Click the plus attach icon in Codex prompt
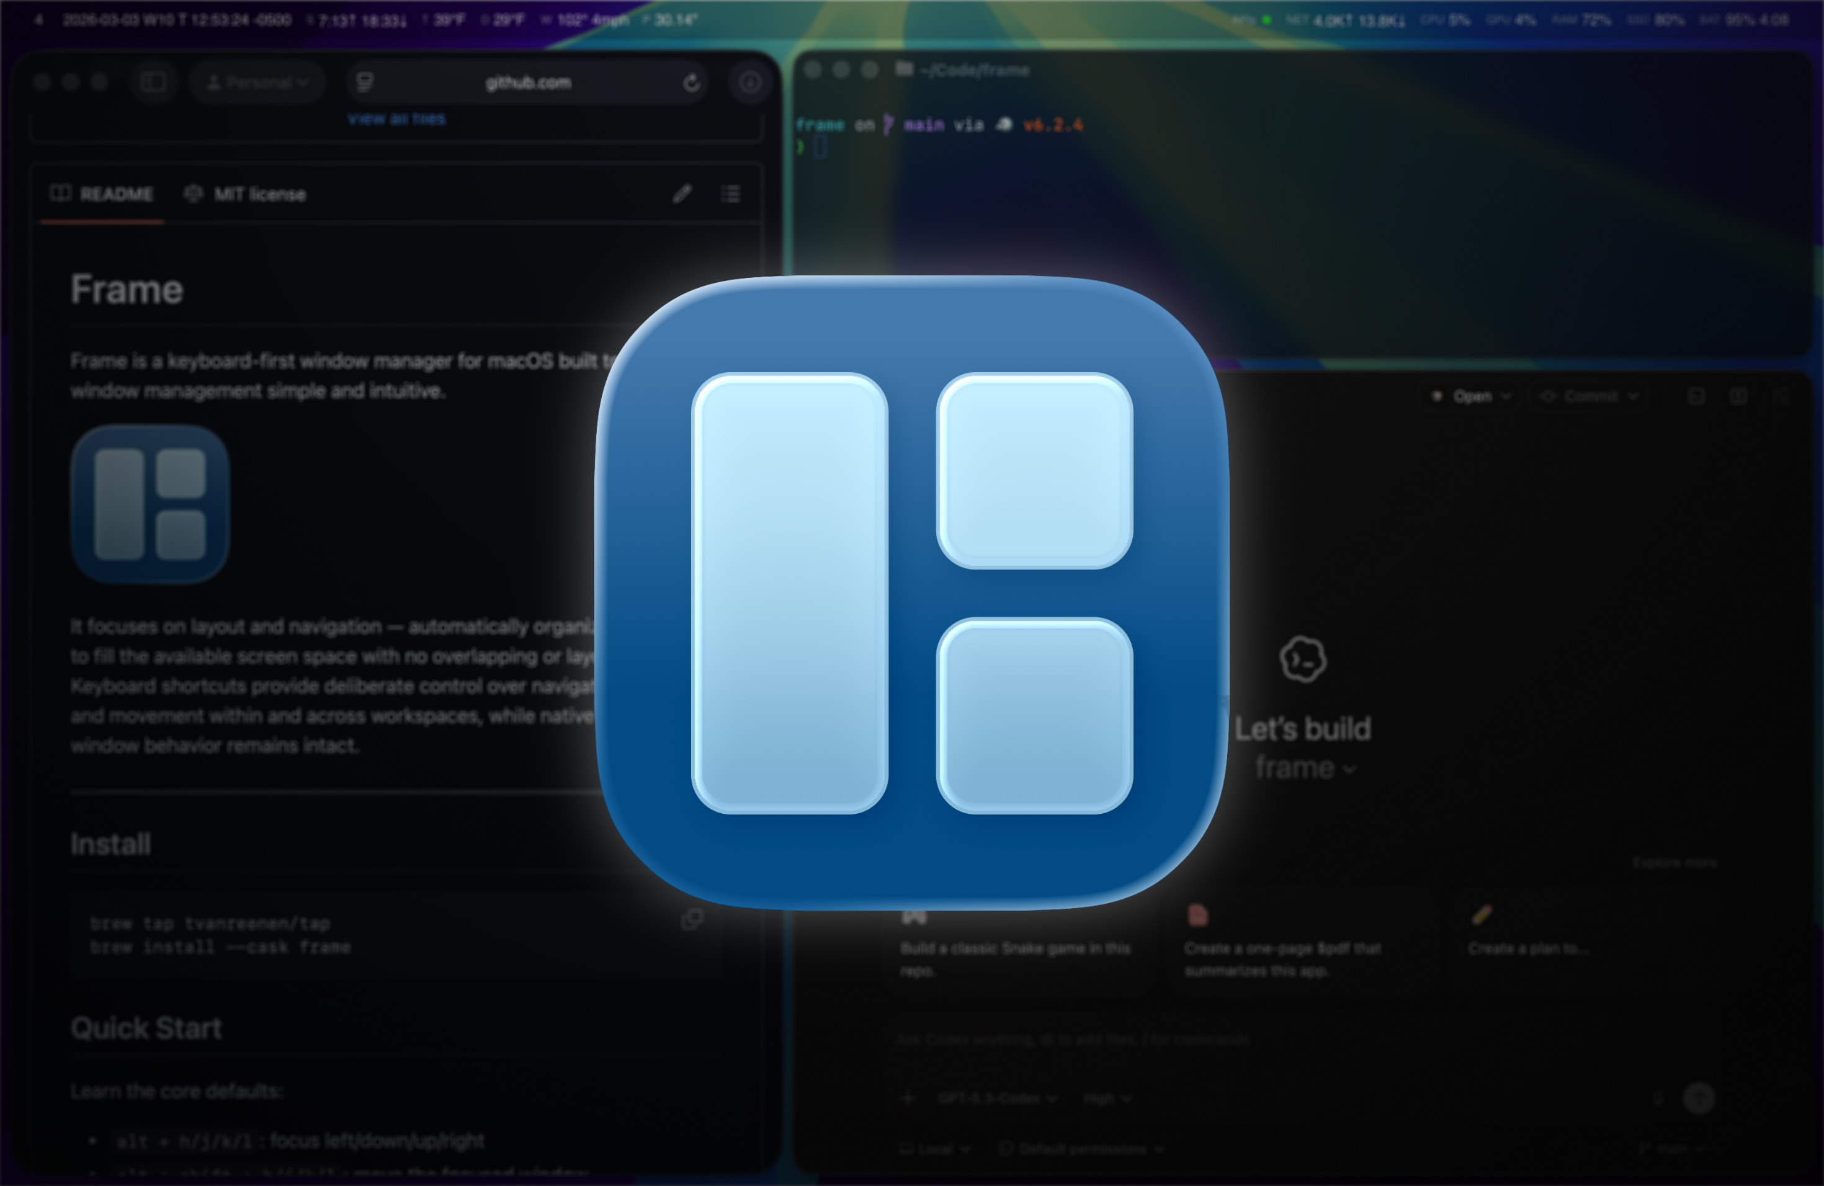This screenshot has width=1824, height=1186. pos(908,1098)
